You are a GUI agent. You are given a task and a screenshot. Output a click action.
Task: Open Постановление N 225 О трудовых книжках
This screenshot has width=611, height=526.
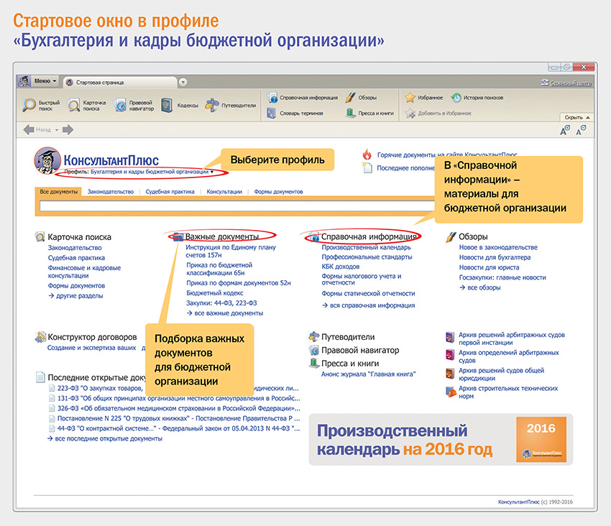(x=178, y=418)
